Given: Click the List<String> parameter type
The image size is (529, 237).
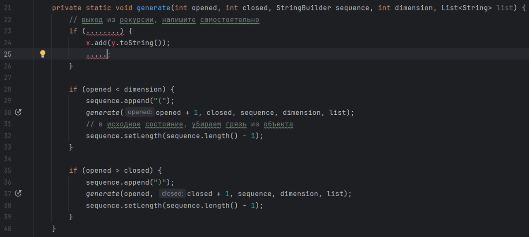Looking at the screenshot, I should (x=466, y=8).
